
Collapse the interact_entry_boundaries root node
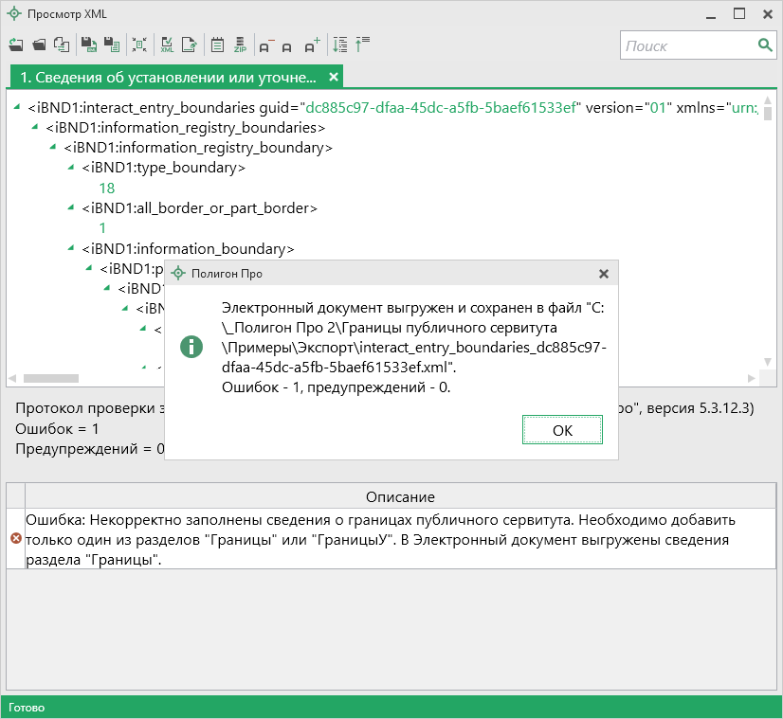pos(18,108)
